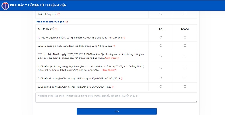Select 'Không' for Cẩm Giàng from 01/02/2021
This screenshot has height=115, width=225.
(185, 86)
